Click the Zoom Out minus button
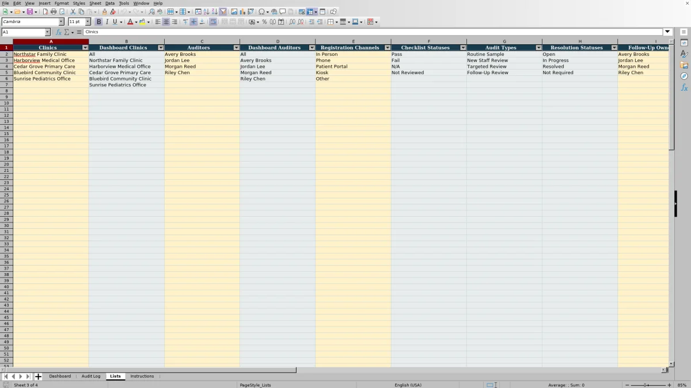691x388 pixels. click(x=627, y=385)
